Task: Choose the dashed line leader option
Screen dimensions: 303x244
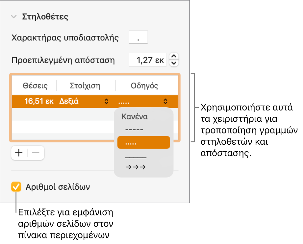Action: (x=134, y=129)
